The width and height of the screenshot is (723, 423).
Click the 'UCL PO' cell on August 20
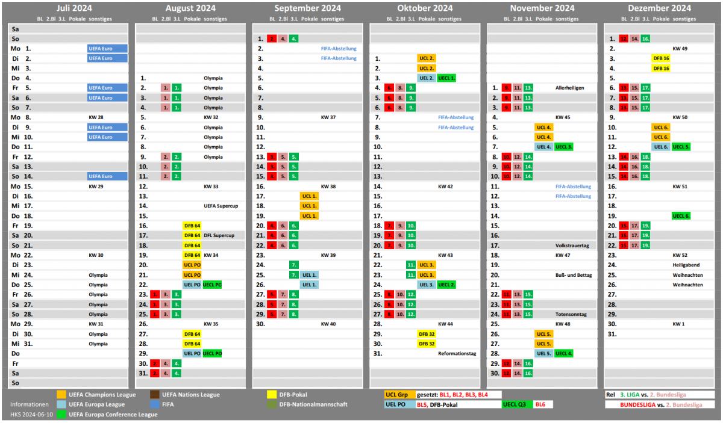tap(192, 265)
